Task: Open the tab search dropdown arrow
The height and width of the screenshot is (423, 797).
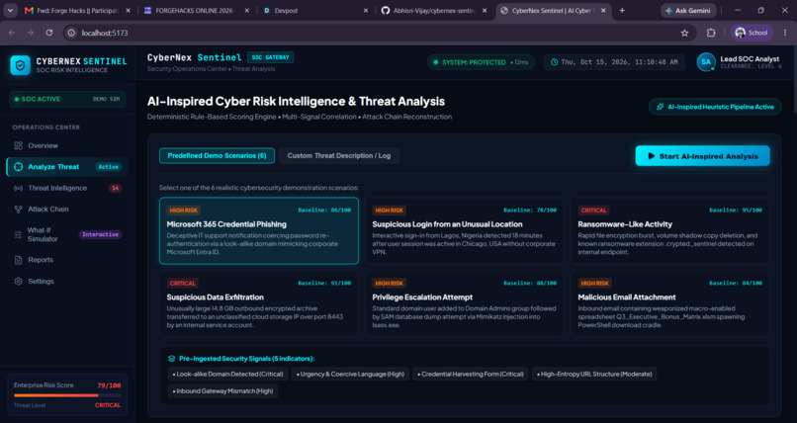Action: tap(10, 10)
